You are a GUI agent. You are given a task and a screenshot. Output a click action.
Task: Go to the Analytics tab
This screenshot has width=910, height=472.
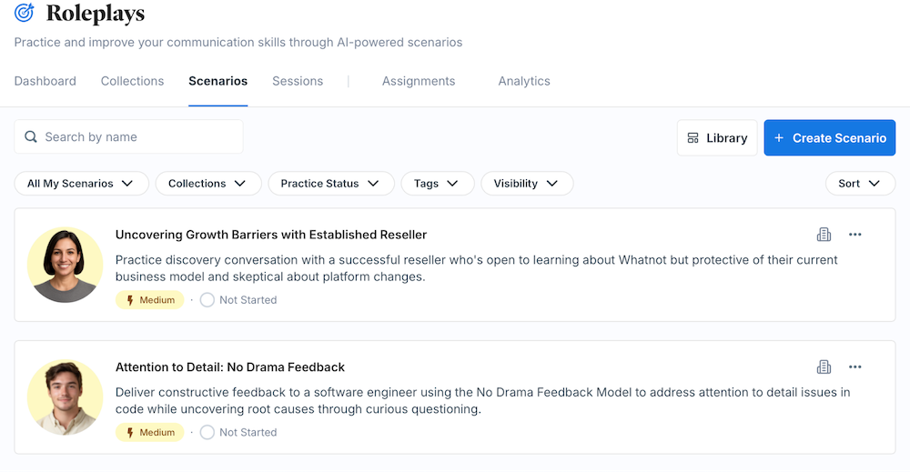pos(523,81)
